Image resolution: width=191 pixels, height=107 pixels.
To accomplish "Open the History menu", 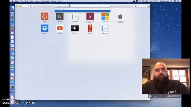I will [37, 1].
